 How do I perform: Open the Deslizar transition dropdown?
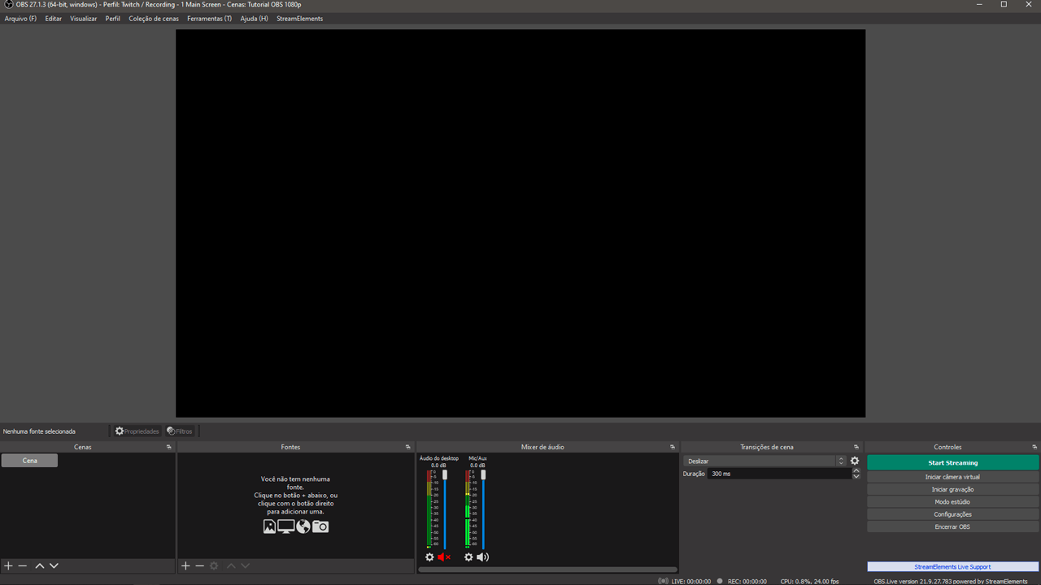click(x=765, y=461)
